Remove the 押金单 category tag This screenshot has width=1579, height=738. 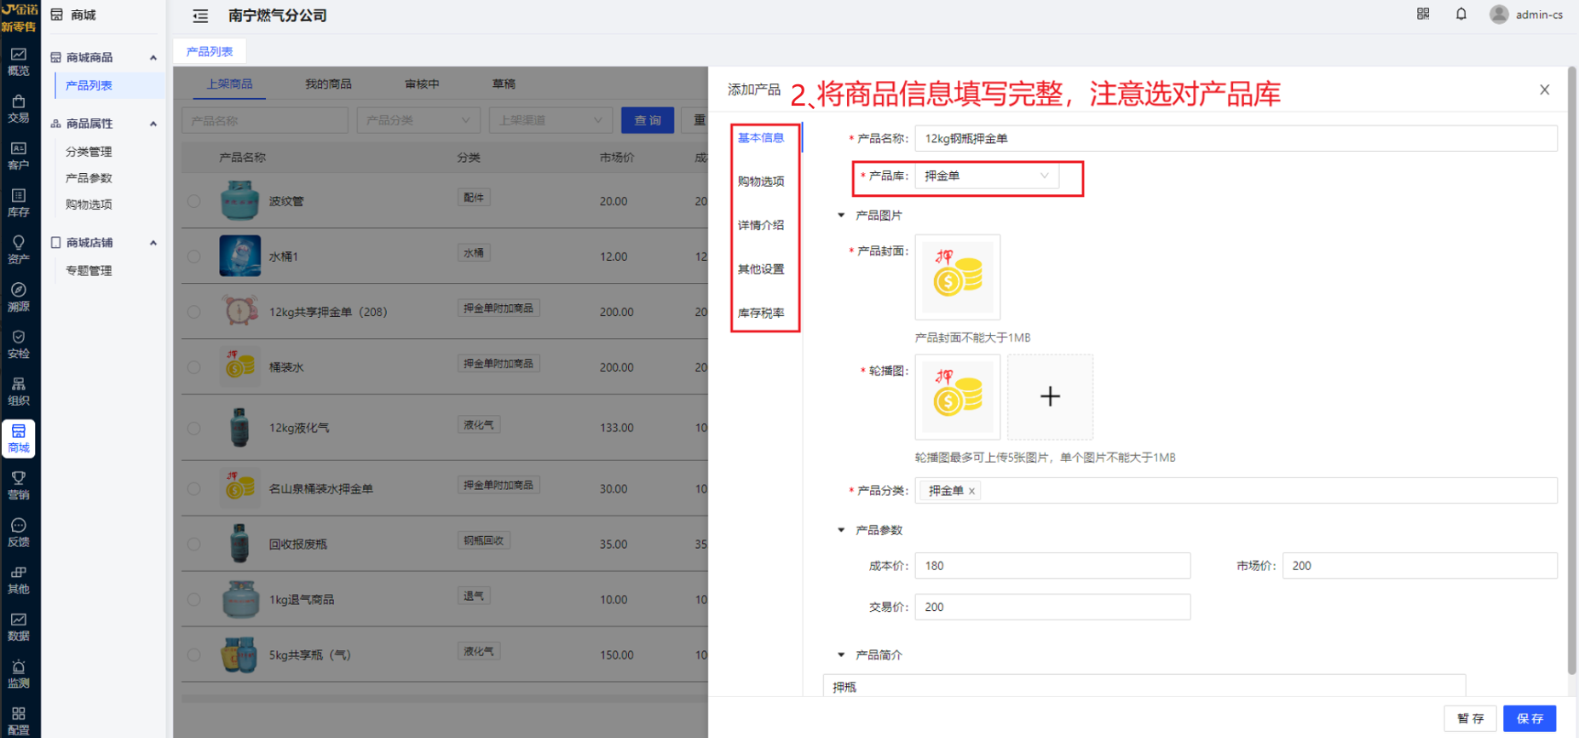coord(971,491)
